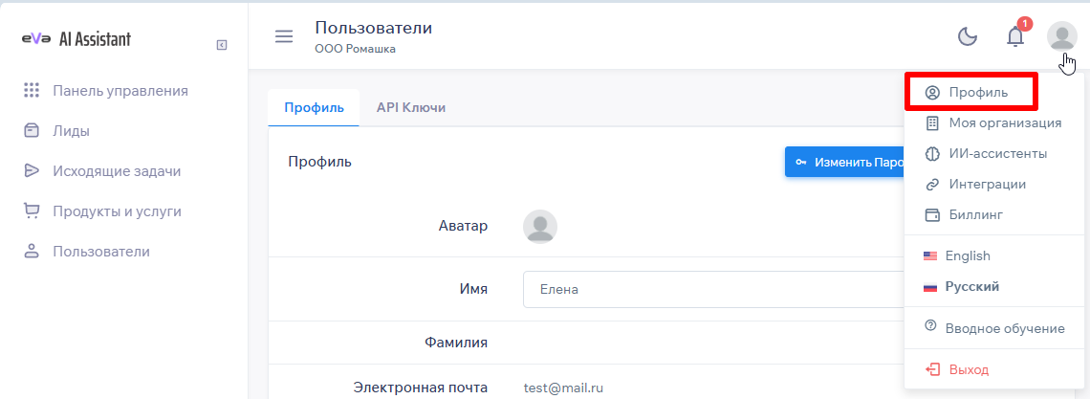Switch to the API Ключи tab

pyautogui.click(x=410, y=107)
